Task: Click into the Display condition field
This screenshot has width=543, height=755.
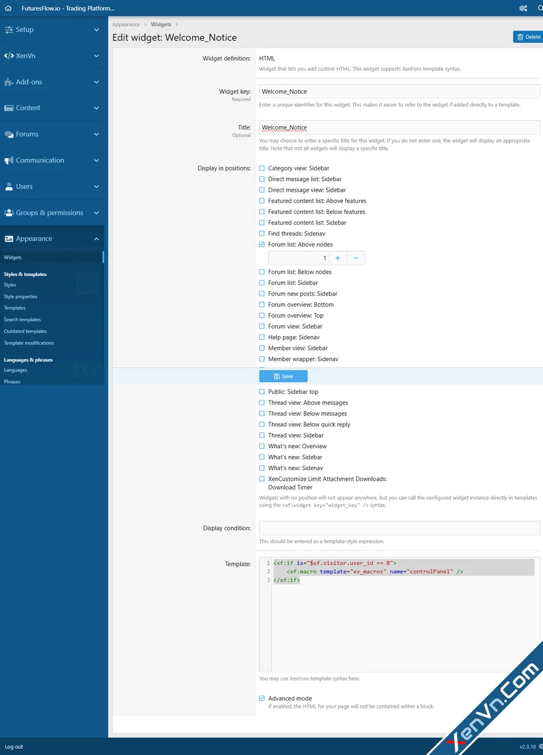Action: (x=400, y=528)
